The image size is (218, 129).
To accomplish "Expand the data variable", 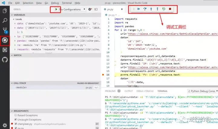I will click(x=15, y=24).
